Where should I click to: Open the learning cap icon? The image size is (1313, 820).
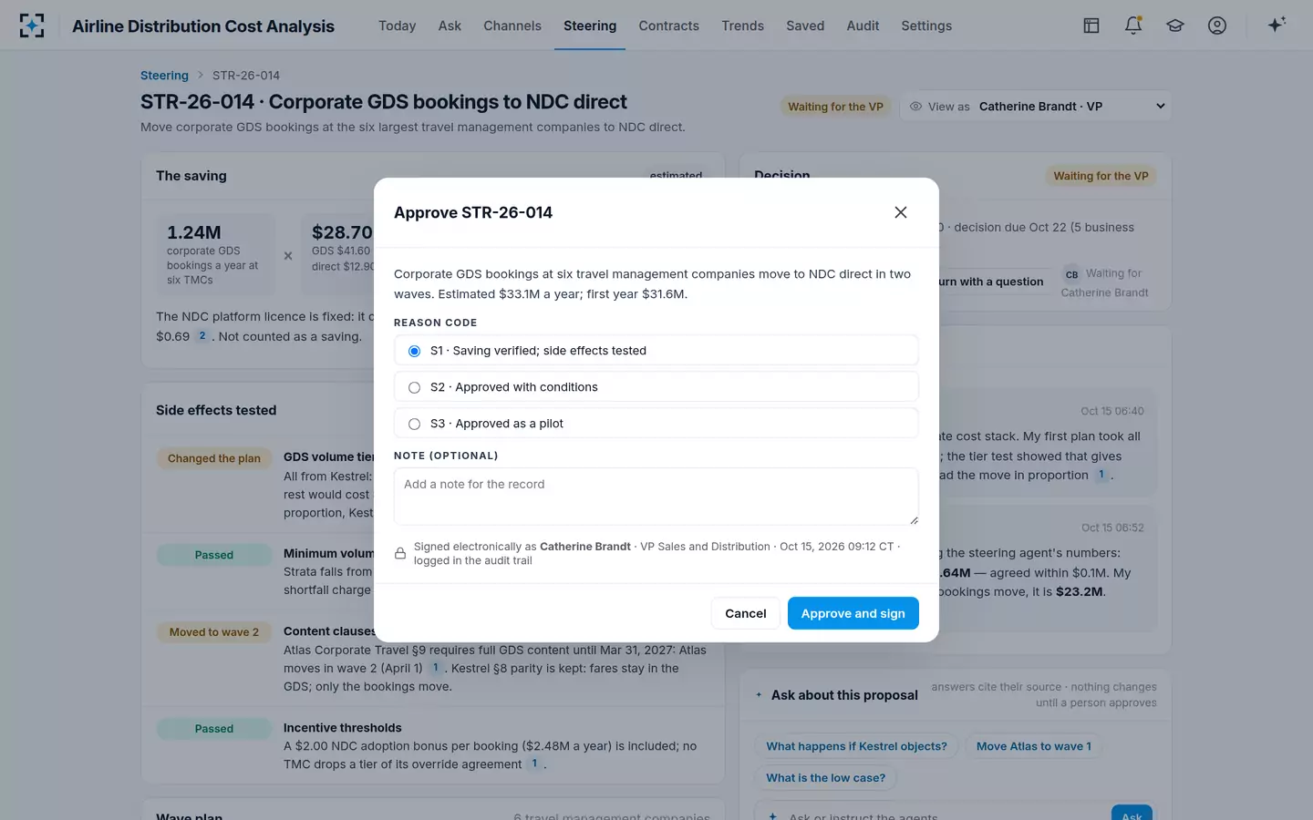(x=1175, y=26)
